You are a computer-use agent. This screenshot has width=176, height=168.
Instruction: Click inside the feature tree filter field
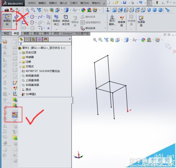[45, 44]
